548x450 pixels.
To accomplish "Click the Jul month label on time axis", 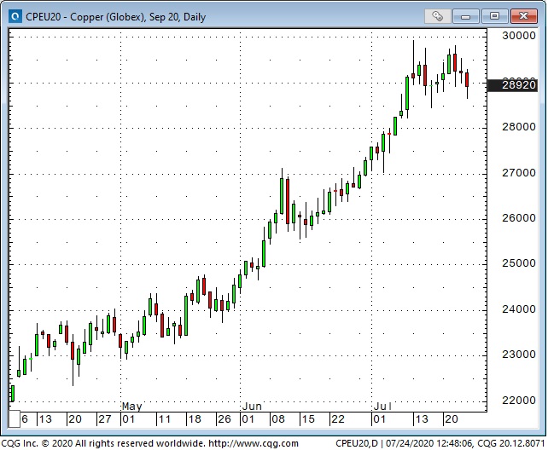I will tap(382, 407).
